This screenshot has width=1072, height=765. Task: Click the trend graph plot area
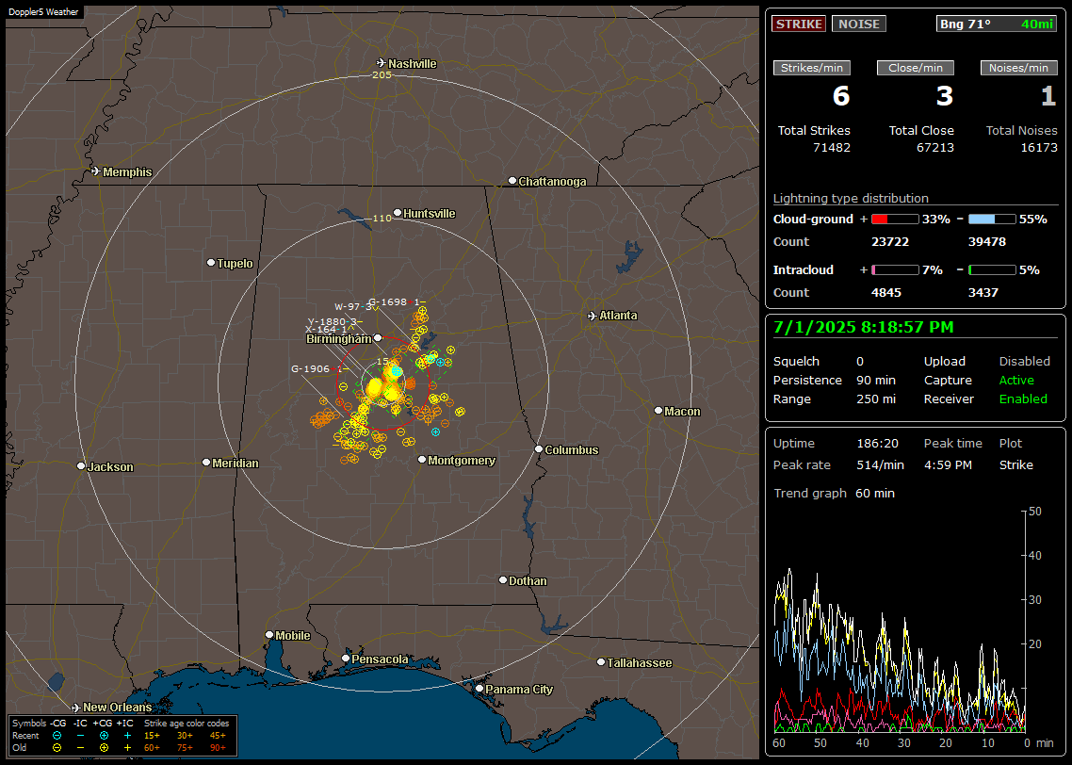click(899, 622)
